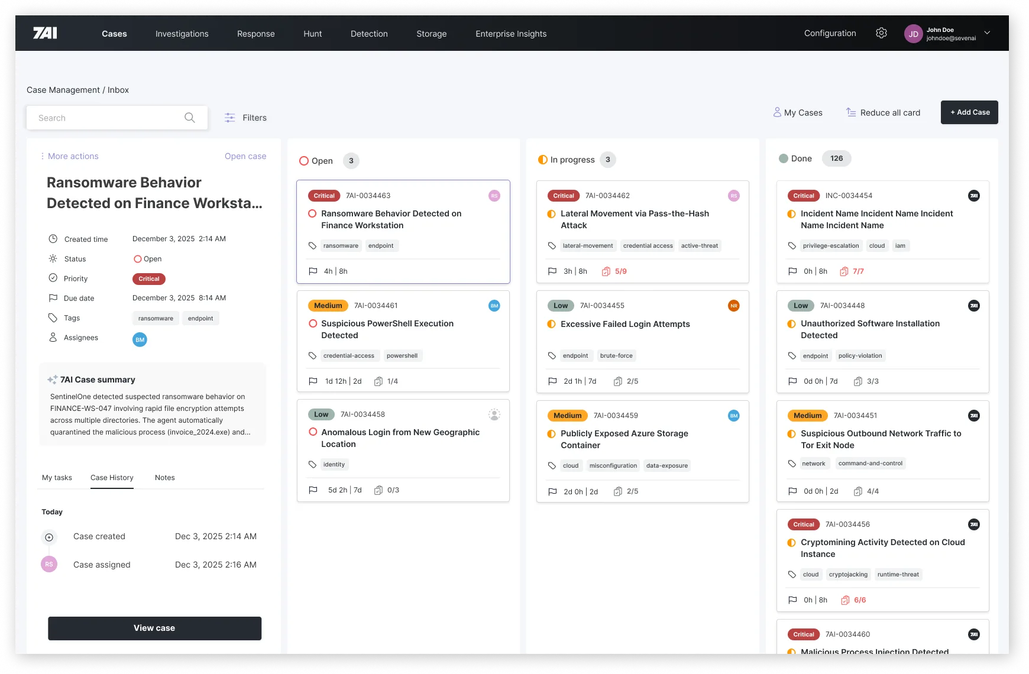Click the Critical priority badge

coord(148,278)
